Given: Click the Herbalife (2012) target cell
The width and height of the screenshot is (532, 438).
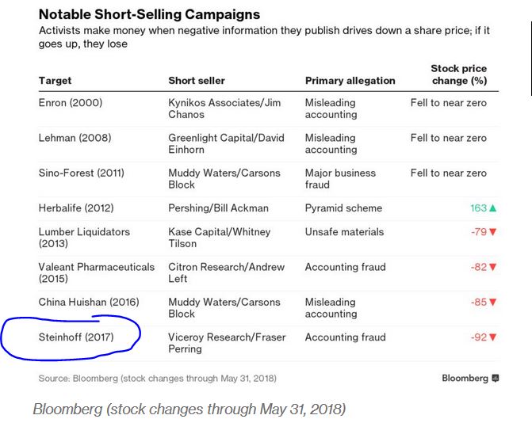Looking at the screenshot, I should (x=75, y=208).
